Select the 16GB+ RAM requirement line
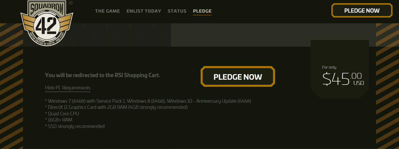This screenshot has height=149, width=399. [59, 120]
